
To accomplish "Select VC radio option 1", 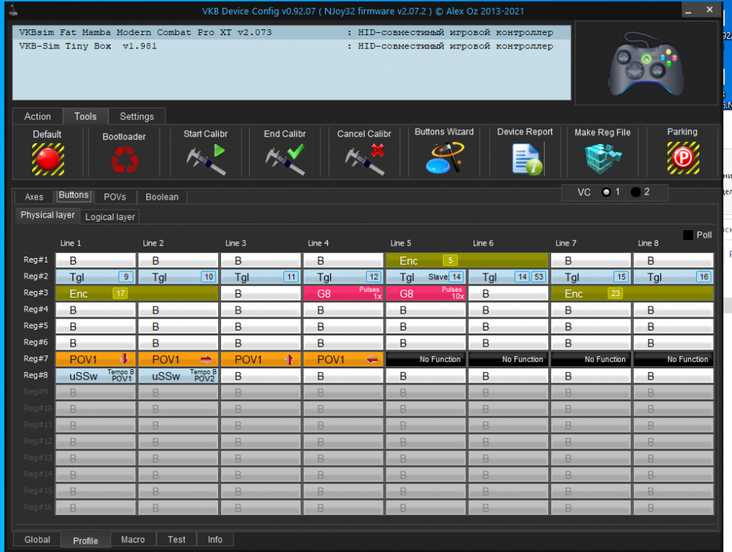I will 606,192.
